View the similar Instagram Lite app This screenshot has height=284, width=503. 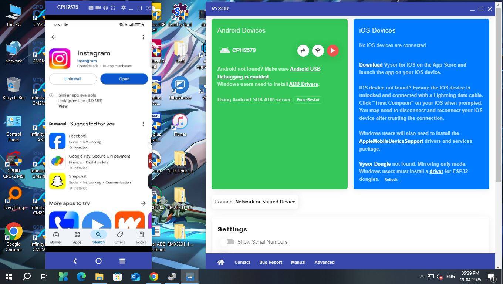(63, 106)
